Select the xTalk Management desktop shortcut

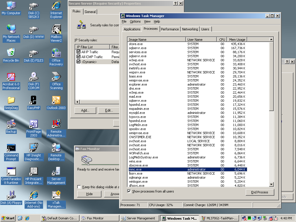coord(56,199)
